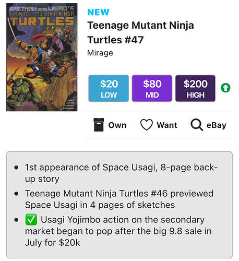Viewport: 239px width, 261px height.
Task: Toggle Want label for wishlist
Action: click(x=167, y=125)
